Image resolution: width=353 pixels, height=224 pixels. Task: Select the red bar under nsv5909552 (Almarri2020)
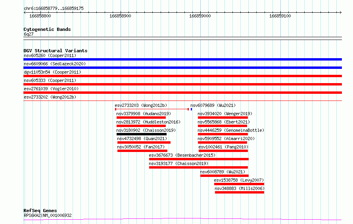223,142
